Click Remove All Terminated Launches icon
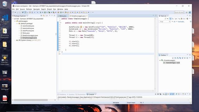 pyautogui.click(x=160, y=94)
